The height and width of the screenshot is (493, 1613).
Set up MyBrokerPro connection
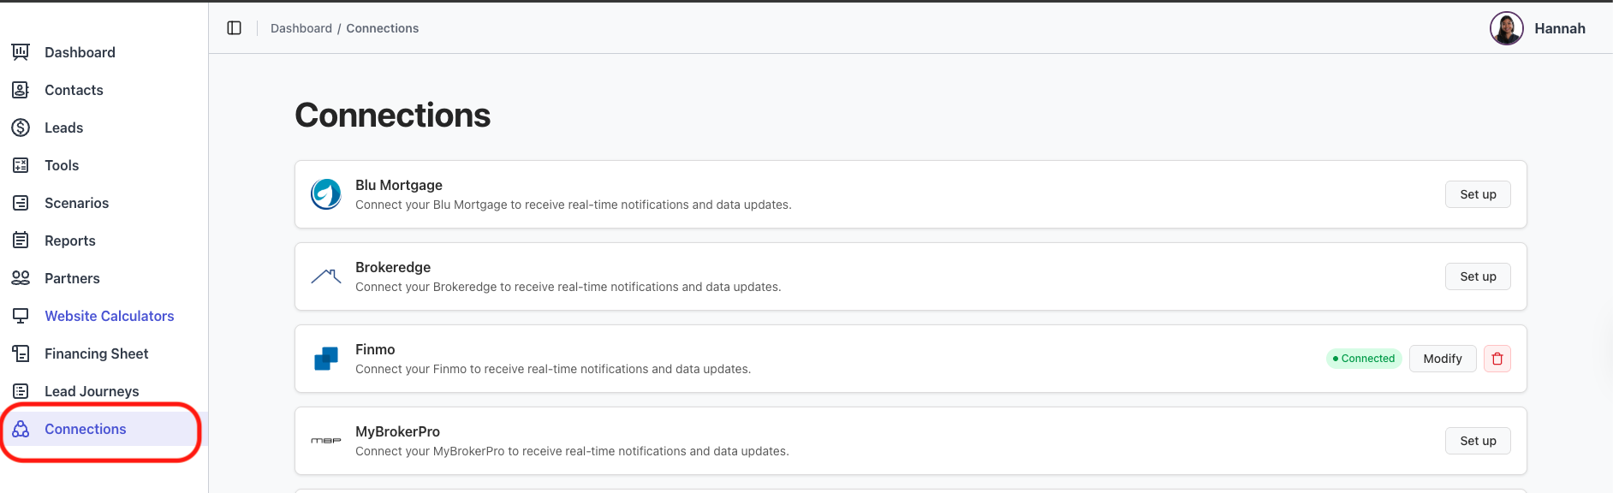[x=1478, y=441]
